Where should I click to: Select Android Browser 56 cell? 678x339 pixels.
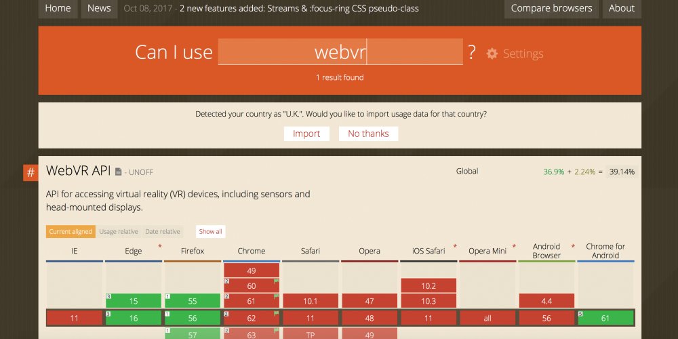point(546,318)
